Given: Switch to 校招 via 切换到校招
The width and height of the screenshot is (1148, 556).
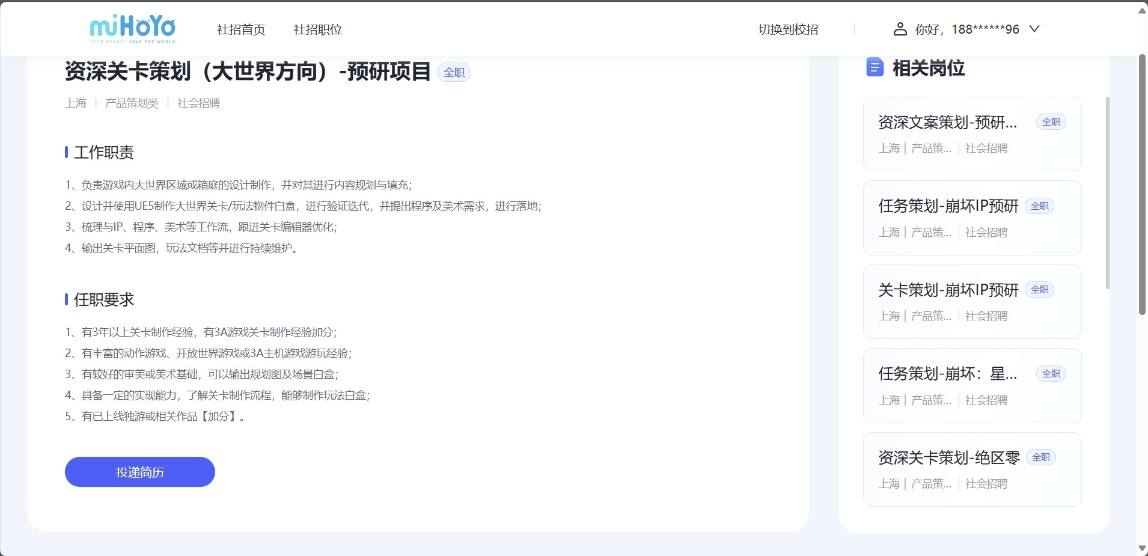Looking at the screenshot, I should (x=788, y=29).
